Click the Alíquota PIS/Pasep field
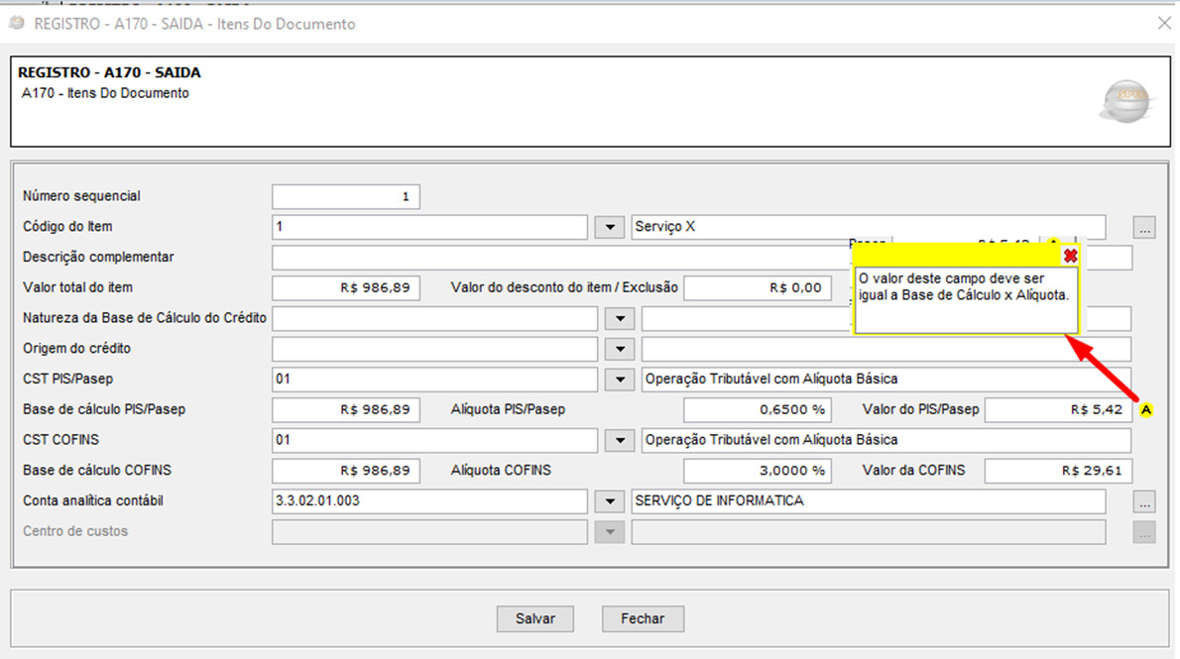Screen dimensions: 1180x659 [x=758, y=410]
